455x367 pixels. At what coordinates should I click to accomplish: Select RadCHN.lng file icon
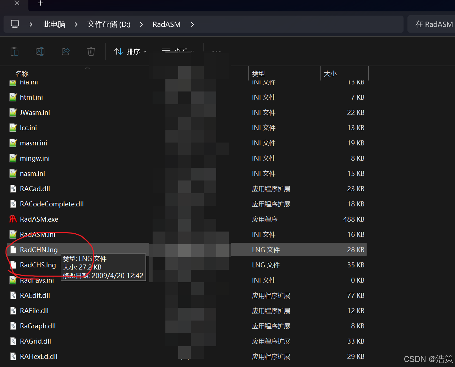point(13,250)
